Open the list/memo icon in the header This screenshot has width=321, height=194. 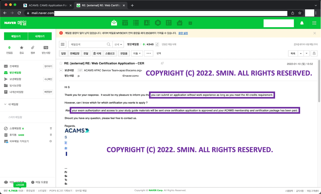point(136,23)
